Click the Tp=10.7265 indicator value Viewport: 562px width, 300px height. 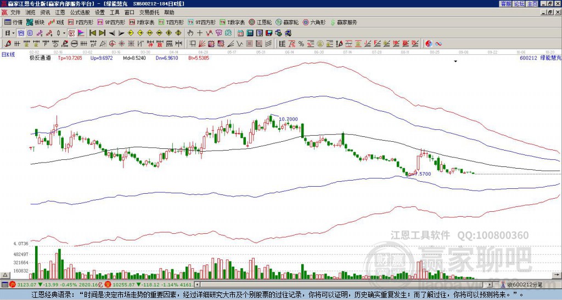click(70, 57)
